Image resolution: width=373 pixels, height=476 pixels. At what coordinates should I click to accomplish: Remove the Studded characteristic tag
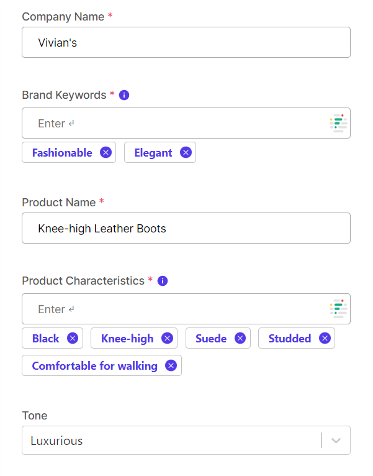click(325, 338)
